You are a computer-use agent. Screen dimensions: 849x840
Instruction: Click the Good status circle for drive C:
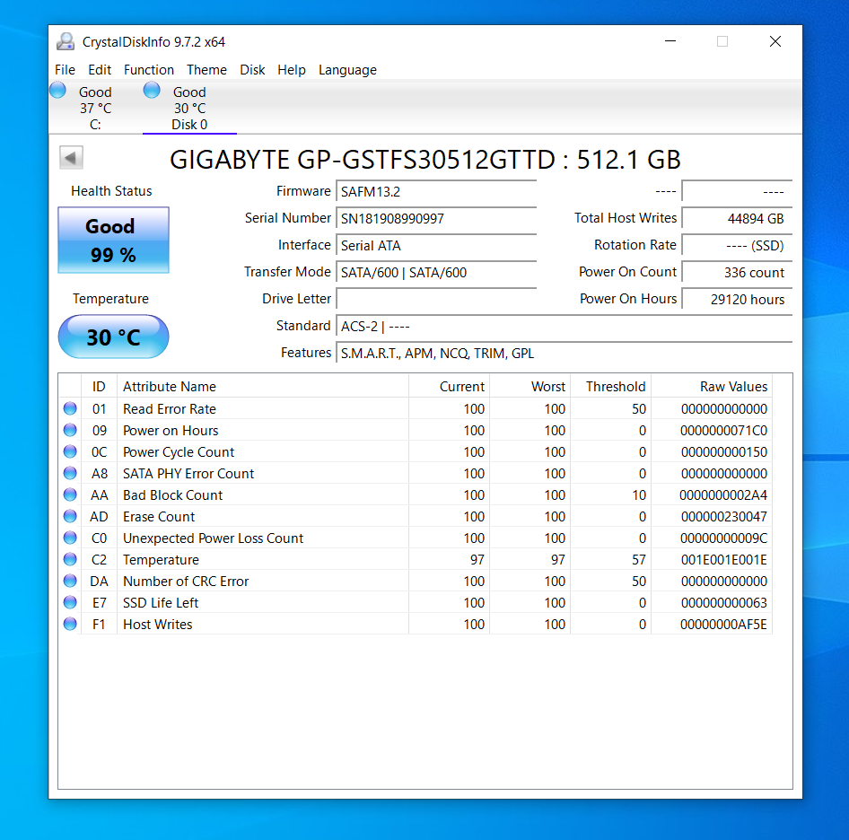pos(57,90)
